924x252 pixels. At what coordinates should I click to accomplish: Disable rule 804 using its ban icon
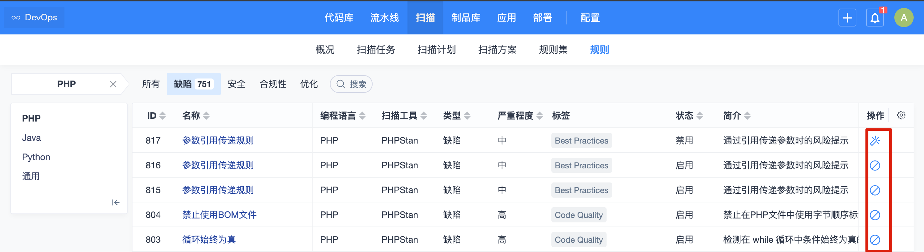(x=875, y=215)
